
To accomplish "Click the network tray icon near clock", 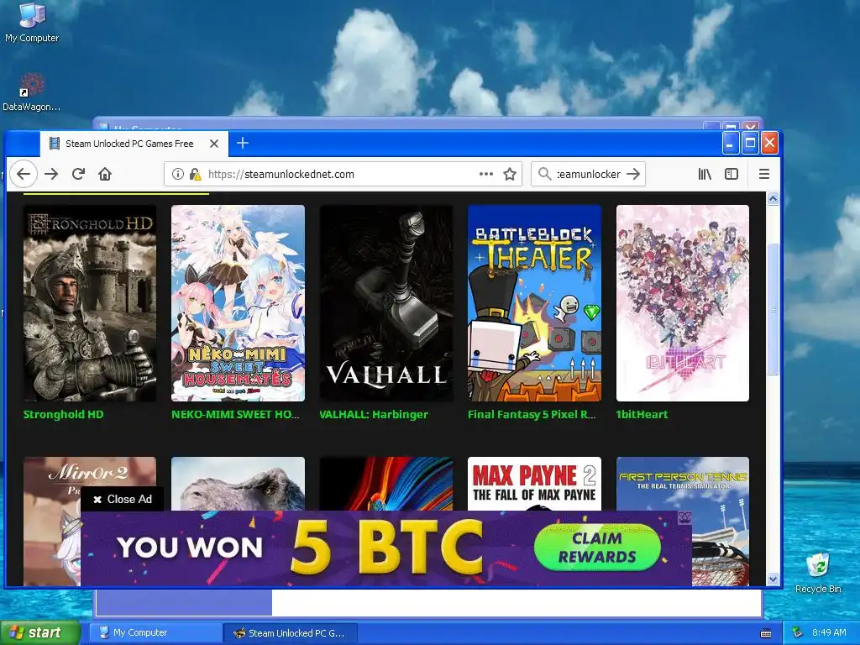I will (x=798, y=632).
